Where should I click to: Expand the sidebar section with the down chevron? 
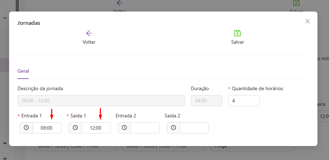coord(5,143)
